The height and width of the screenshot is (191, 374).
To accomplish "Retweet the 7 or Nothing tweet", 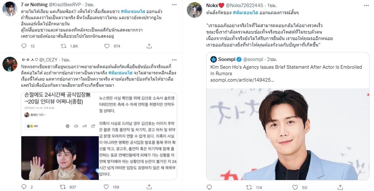I will click(64, 46).
